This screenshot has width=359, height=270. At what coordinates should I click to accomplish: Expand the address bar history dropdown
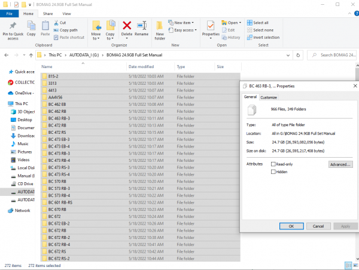(288, 55)
